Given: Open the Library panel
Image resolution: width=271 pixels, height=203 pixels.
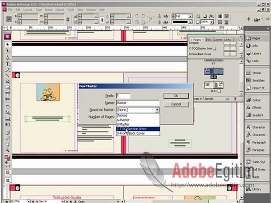Looking at the screenshot, I should point(257,189).
